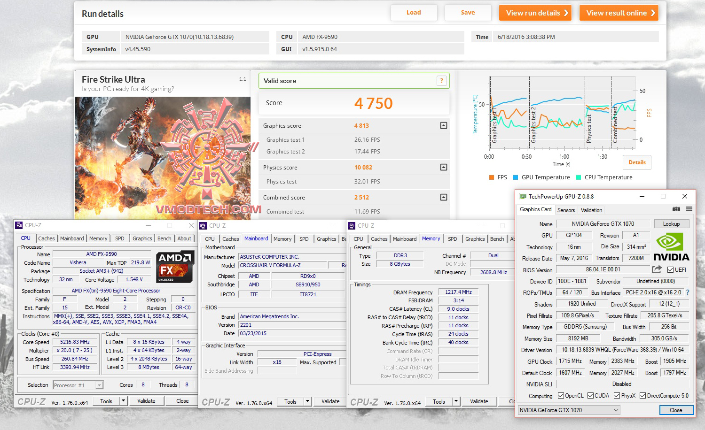705x430 pixels.
Task: Click the title bar icon of the CPU-Z Memory window
Action: pyautogui.click(x=352, y=226)
